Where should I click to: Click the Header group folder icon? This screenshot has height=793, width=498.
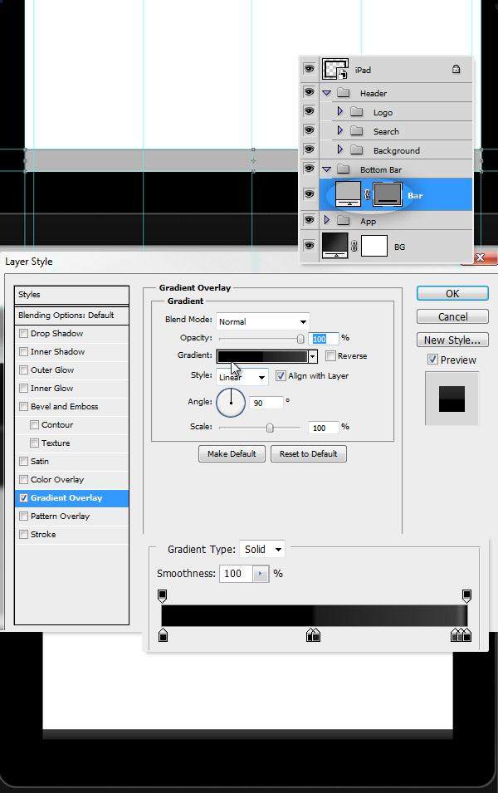pyautogui.click(x=344, y=93)
